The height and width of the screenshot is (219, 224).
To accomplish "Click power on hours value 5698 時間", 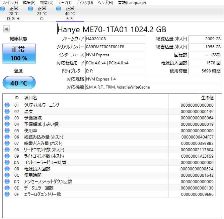I will click(205, 71).
